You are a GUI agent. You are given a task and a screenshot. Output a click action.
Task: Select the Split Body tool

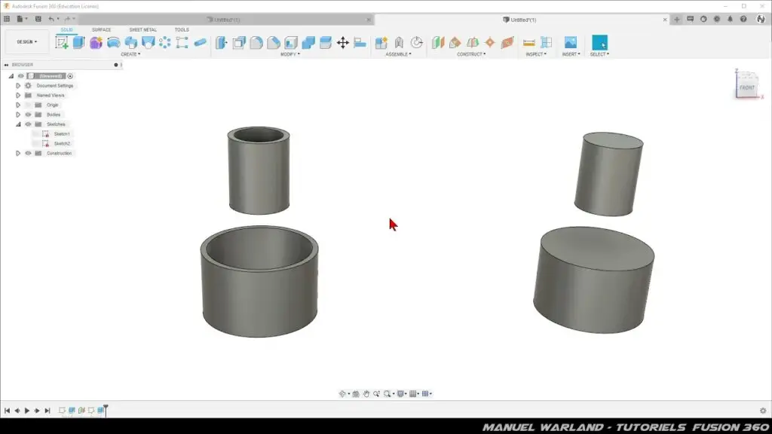[x=326, y=42]
